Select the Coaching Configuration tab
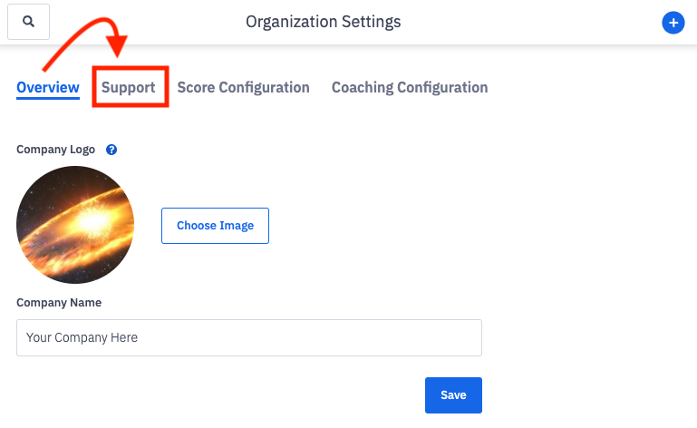This screenshot has height=428, width=697. pos(410,88)
